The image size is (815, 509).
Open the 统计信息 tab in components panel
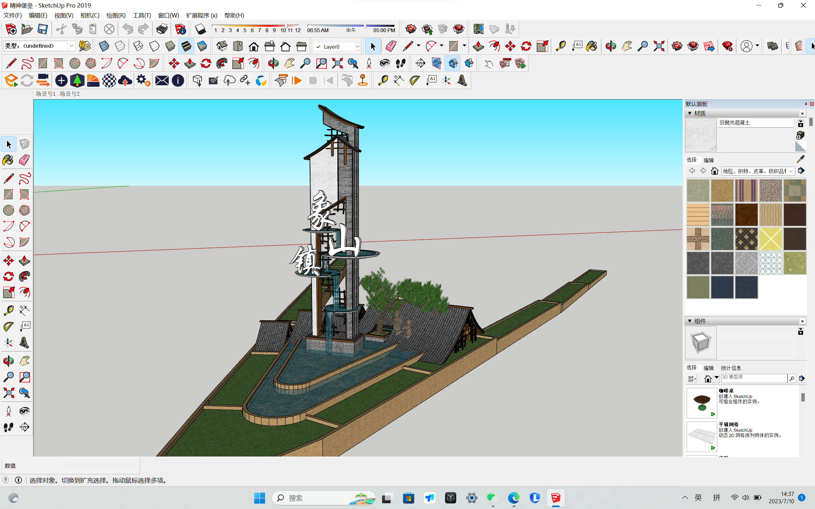coord(730,368)
